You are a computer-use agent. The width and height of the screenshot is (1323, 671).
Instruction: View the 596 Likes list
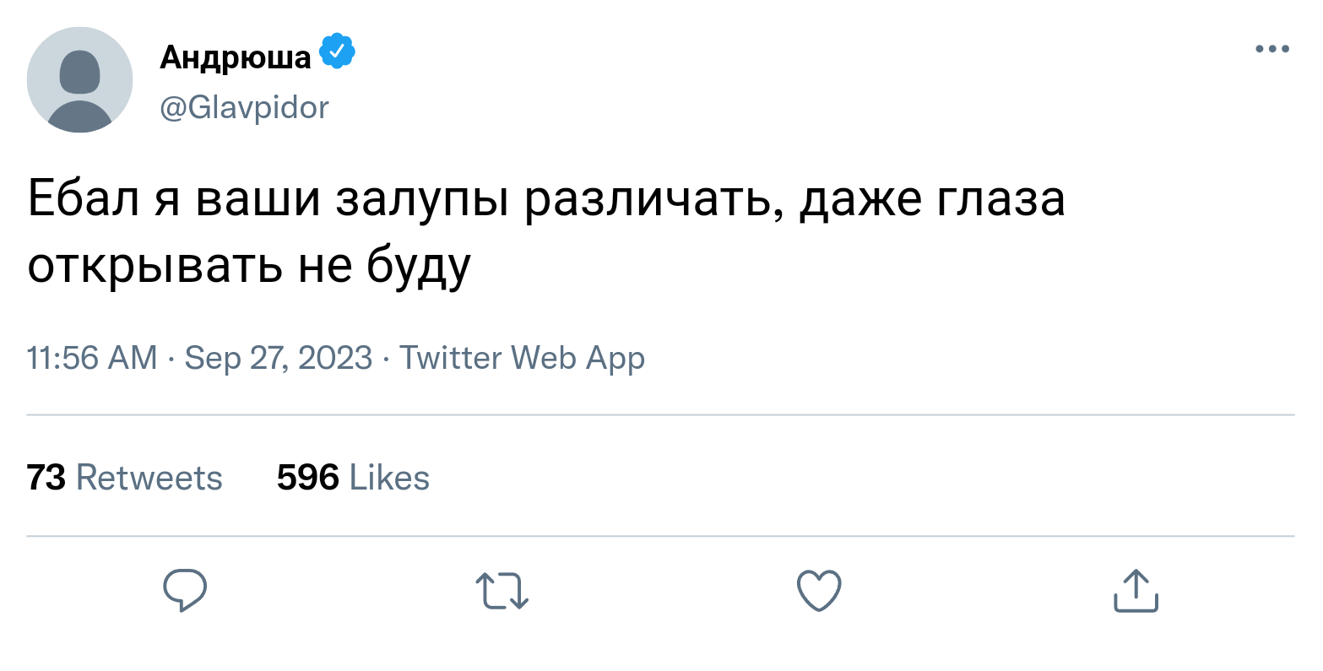pyautogui.click(x=353, y=478)
